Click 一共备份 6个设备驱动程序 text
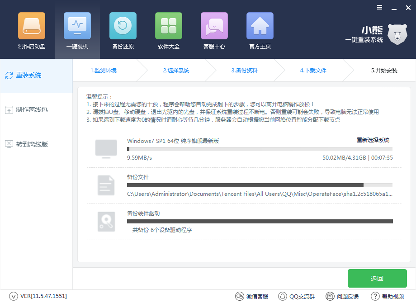This screenshot has height=303, width=416. click(x=160, y=230)
